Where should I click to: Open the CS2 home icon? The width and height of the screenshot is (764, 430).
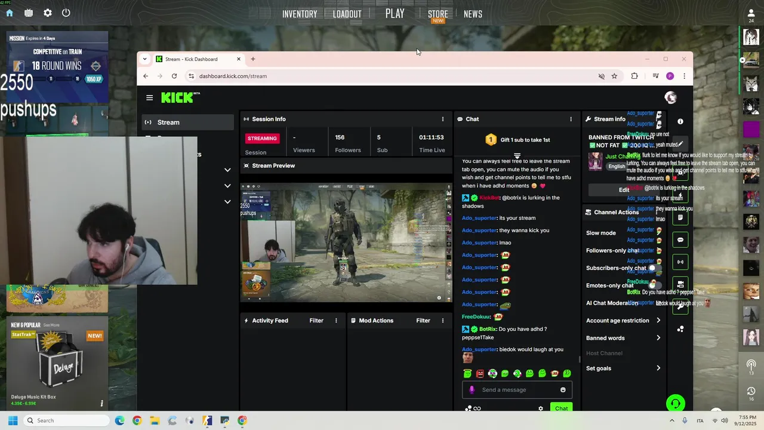click(x=10, y=13)
